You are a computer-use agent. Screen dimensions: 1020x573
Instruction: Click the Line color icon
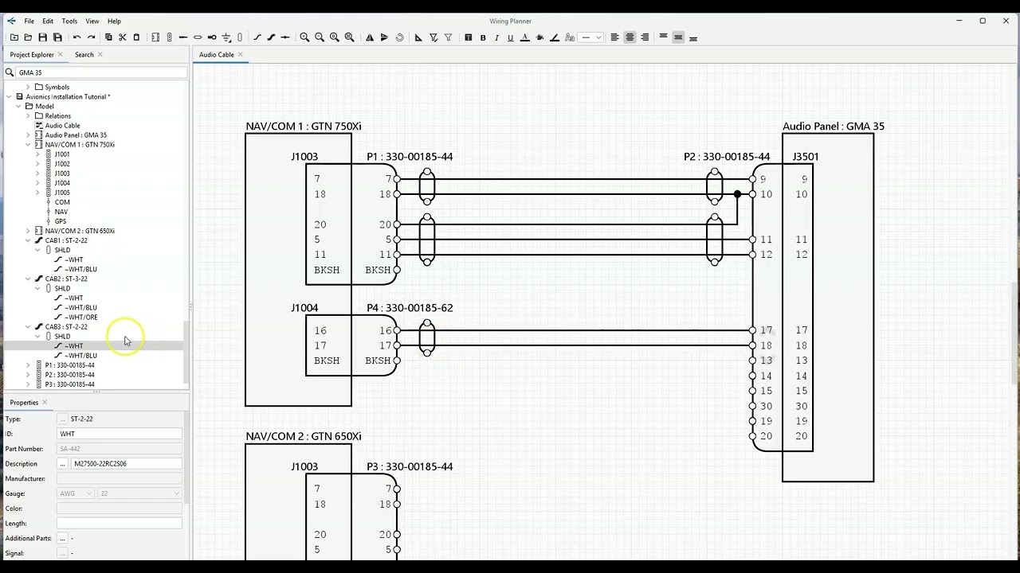[x=555, y=37]
